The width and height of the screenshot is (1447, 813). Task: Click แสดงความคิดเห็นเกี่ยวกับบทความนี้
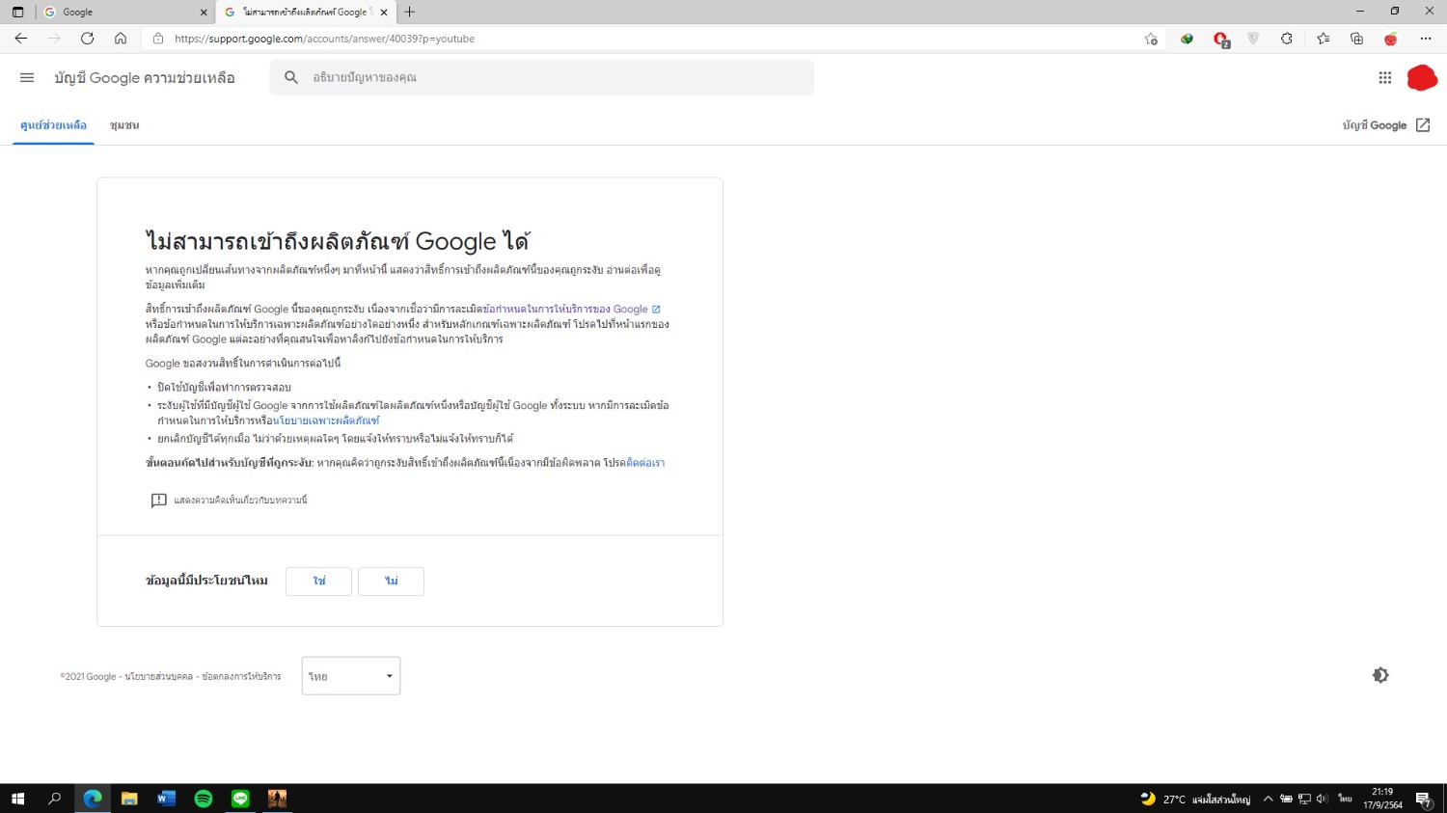pyautogui.click(x=240, y=501)
